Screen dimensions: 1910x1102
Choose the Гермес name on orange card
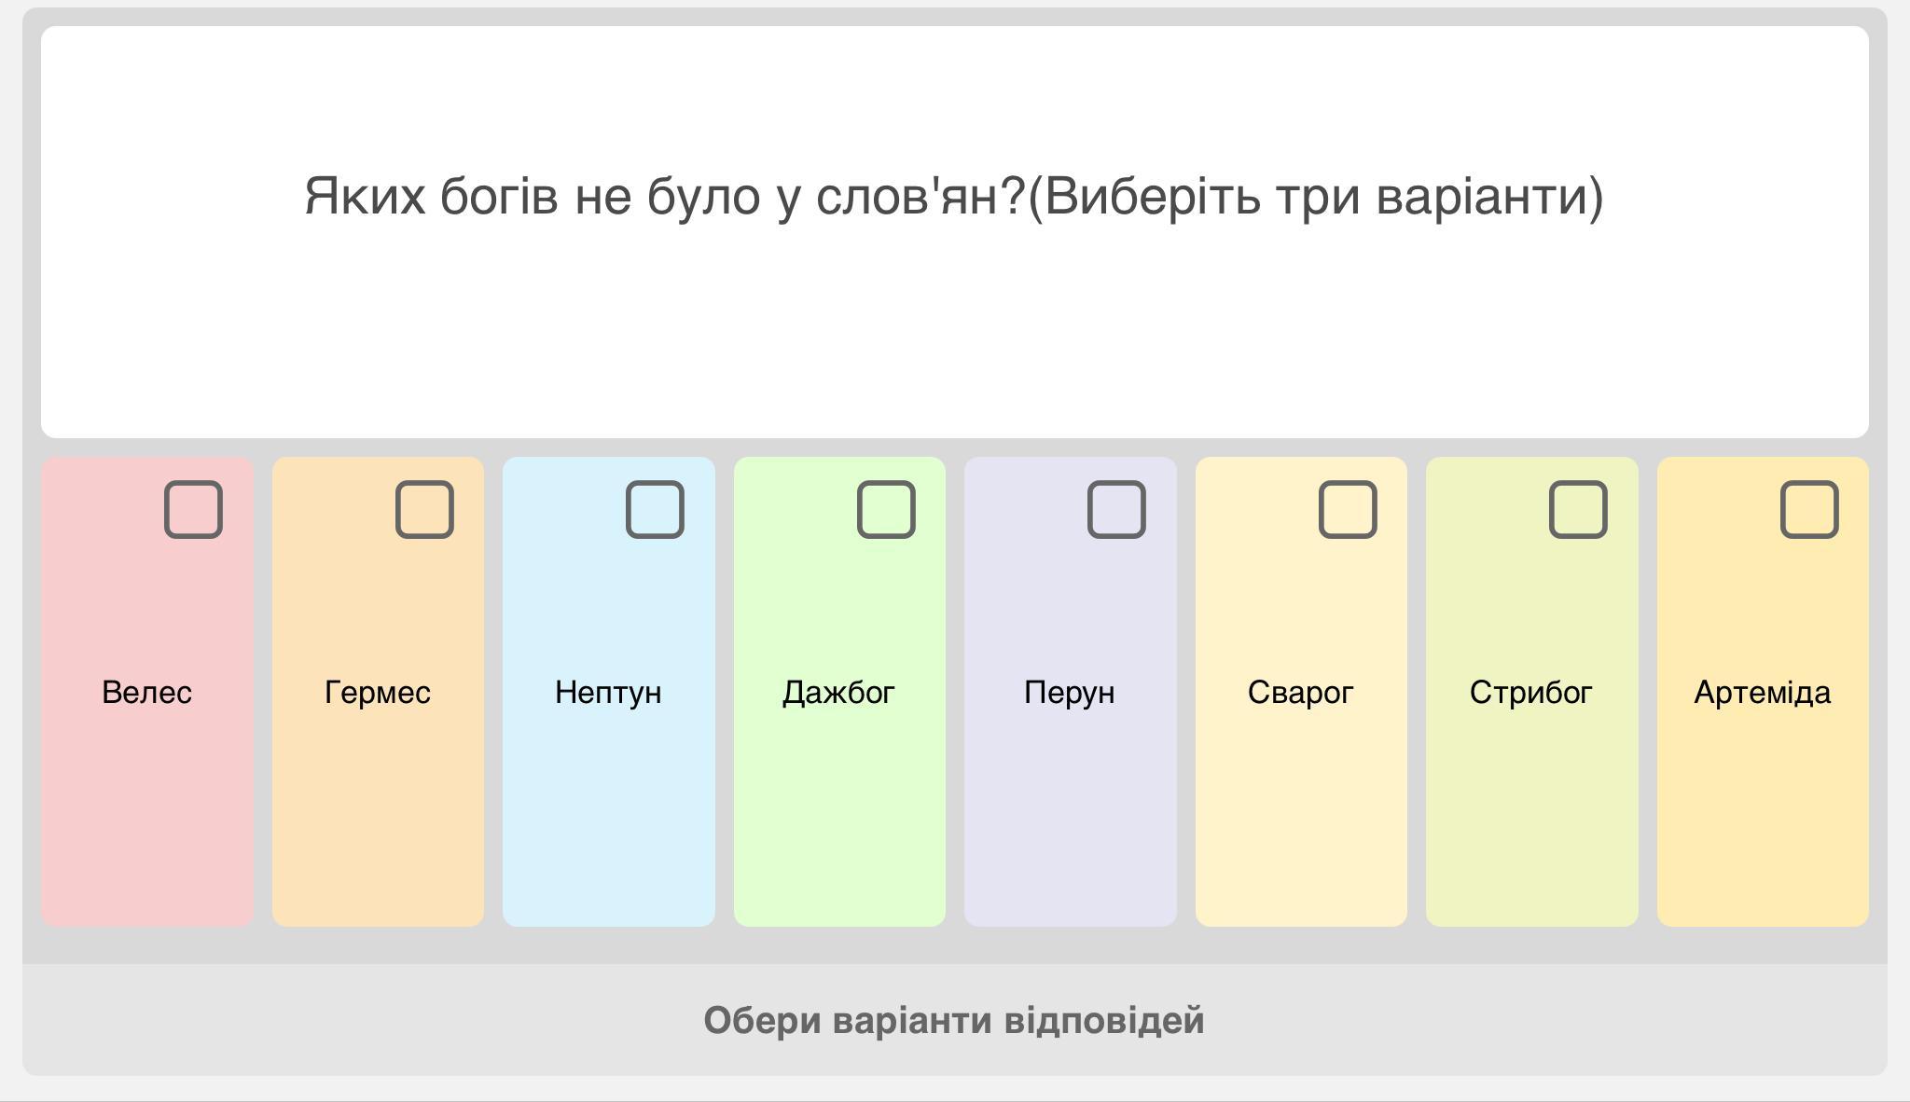[x=378, y=693]
